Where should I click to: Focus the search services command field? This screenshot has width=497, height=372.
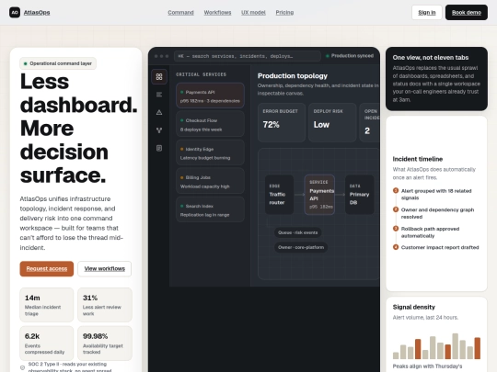coord(248,56)
